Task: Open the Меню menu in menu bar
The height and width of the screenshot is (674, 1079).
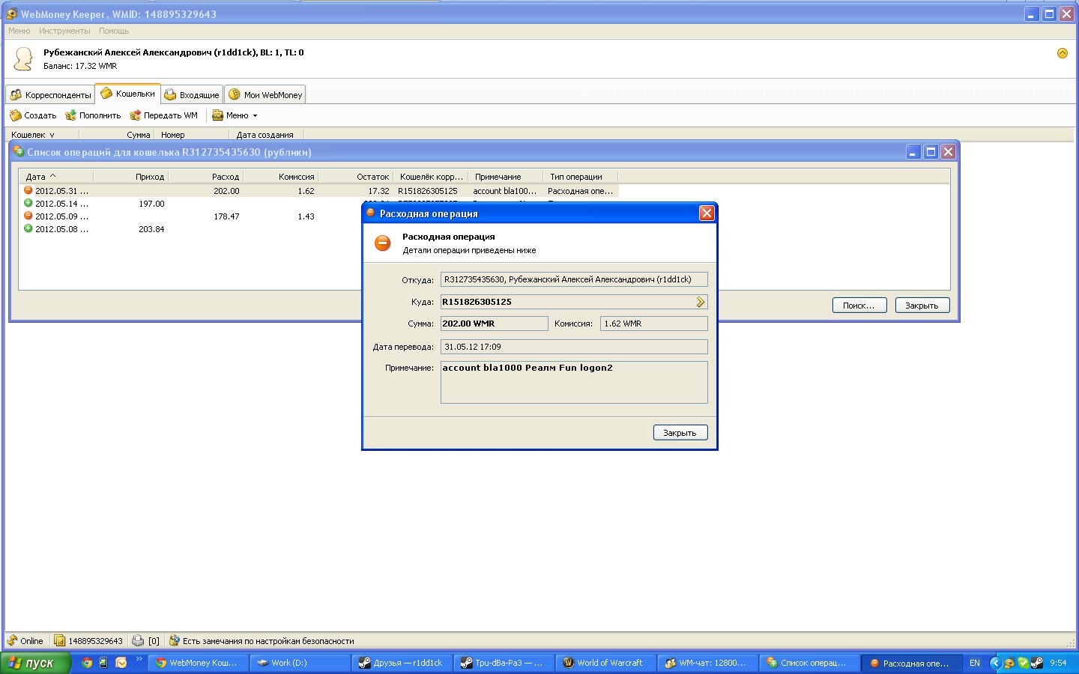Action: tap(19, 31)
